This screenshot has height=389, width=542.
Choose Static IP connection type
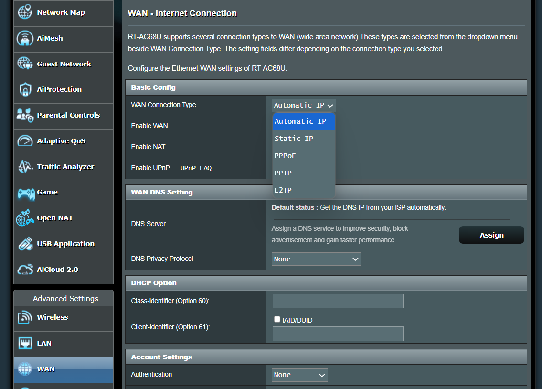click(x=304, y=139)
